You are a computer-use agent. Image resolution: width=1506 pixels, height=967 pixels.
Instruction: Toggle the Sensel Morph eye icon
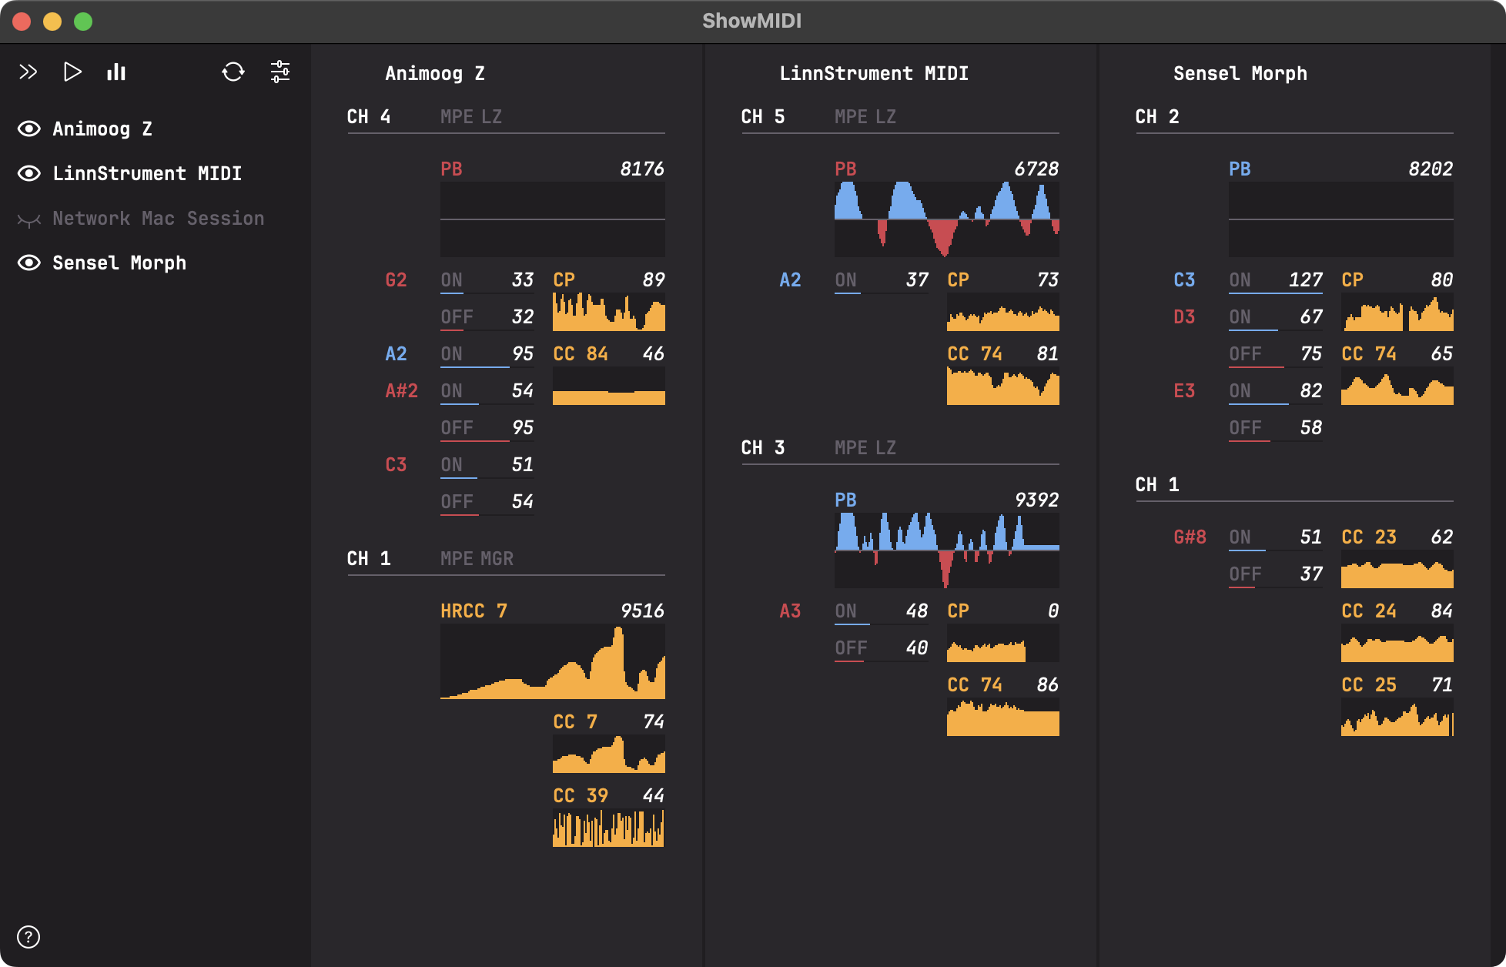pos(29,263)
